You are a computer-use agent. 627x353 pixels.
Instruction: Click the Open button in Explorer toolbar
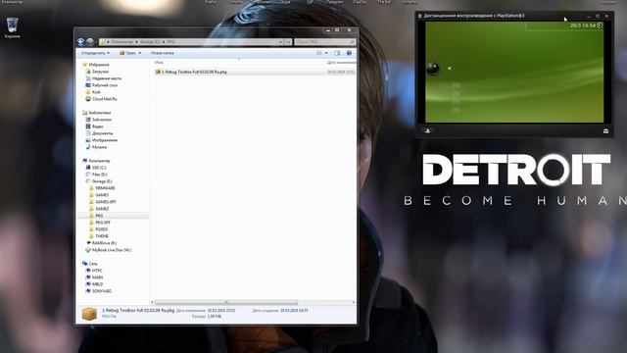[x=130, y=53]
